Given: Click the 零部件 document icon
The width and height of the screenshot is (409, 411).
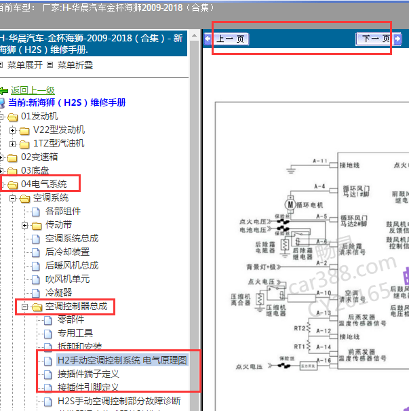Looking at the screenshot, I should [x=48, y=320].
